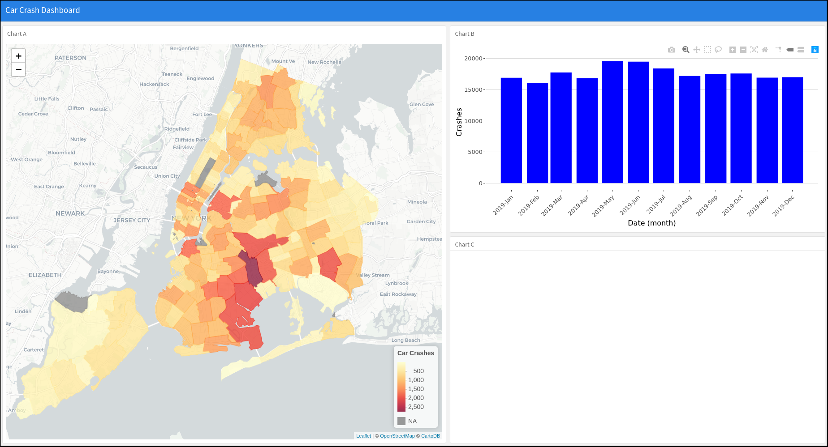Image resolution: width=828 pixels, height=447 pixels.
Task: Click the chart Zoom in plus icon
Action: [x=732, y=50]
